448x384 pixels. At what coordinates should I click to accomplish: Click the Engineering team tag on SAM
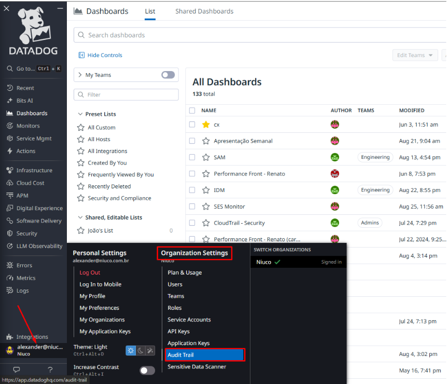pos(375,157)
